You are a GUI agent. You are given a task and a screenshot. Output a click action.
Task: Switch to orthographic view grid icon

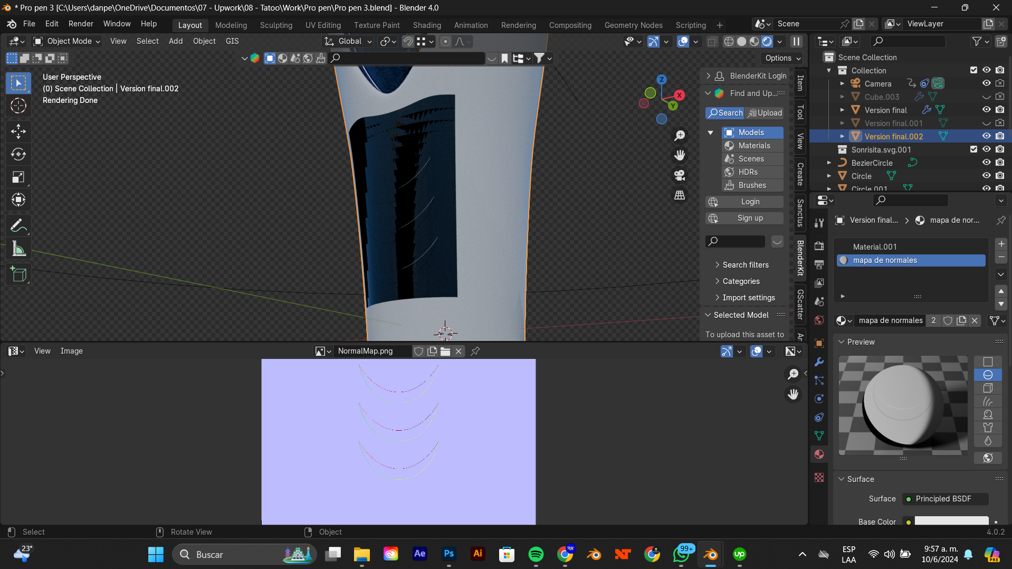click(x=680, y=195)
